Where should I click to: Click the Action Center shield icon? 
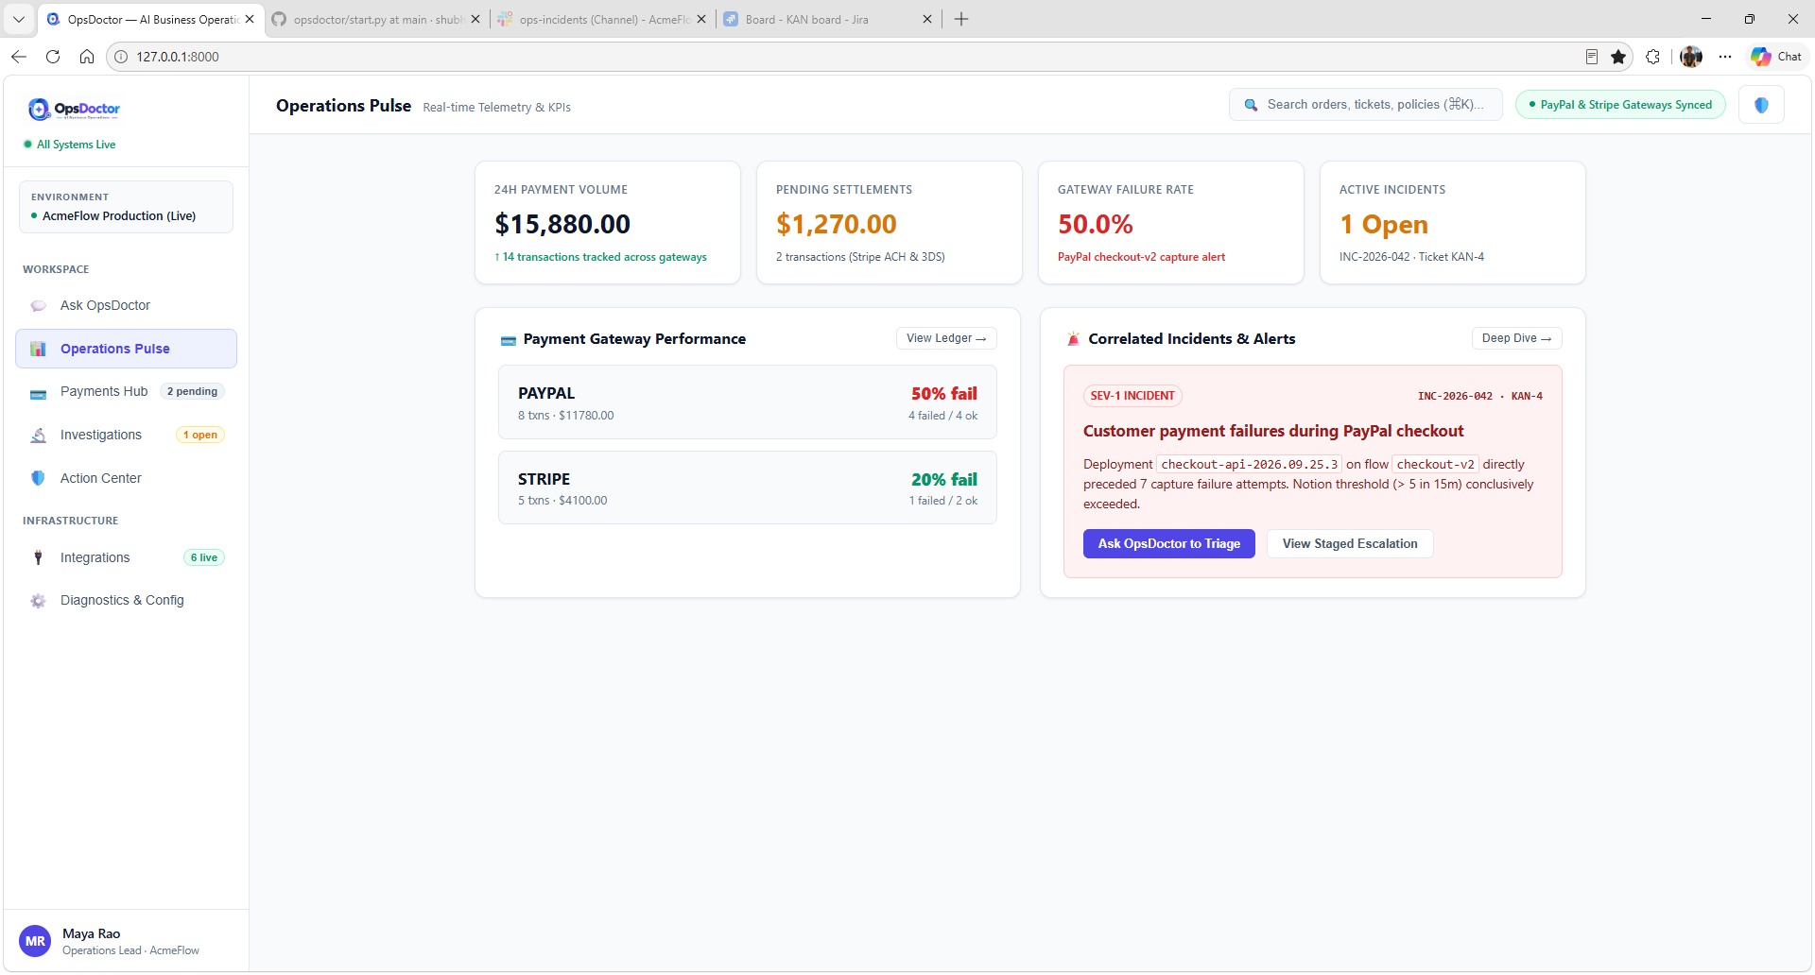[38, 479]
